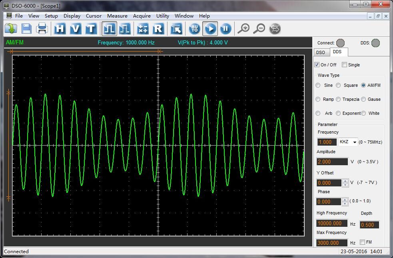
Task: Click the Save floppy disk icon
Action: point(26,28)
